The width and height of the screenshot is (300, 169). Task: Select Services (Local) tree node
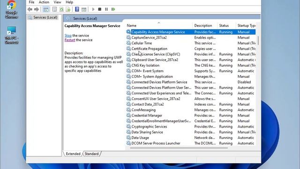(x=43, y=17)
